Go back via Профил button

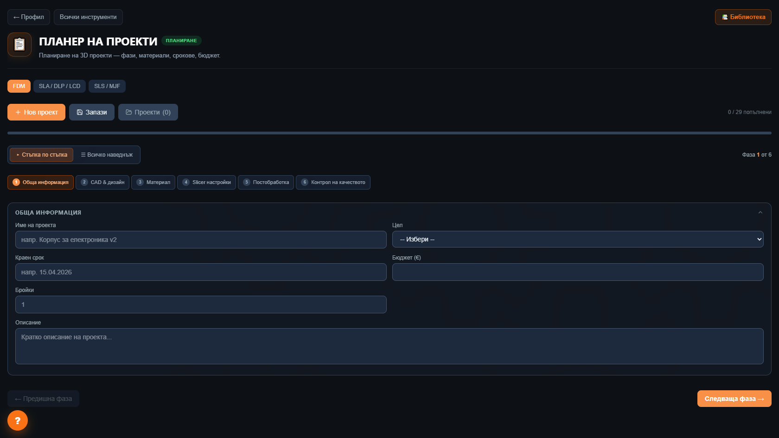(x=29, y=17)
